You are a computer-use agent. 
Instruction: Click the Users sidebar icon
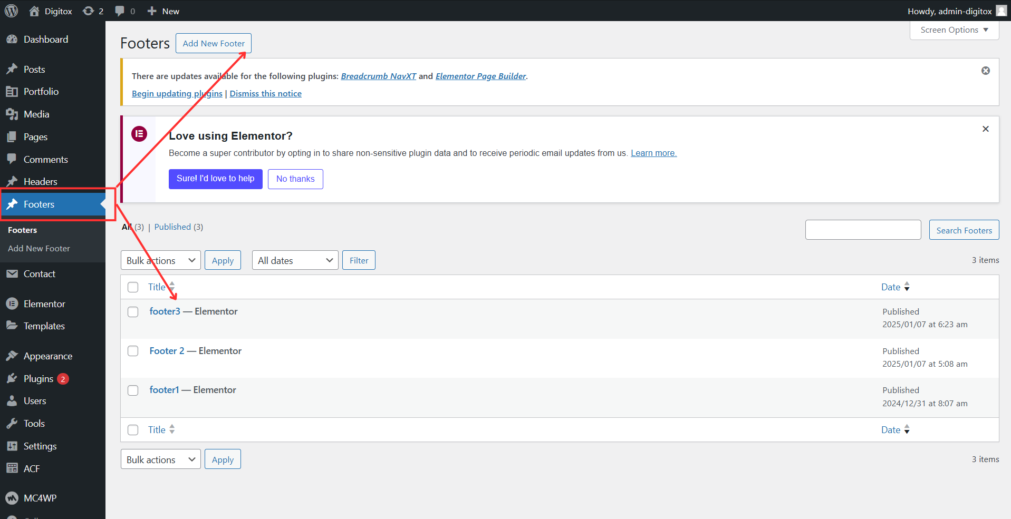pyautogui.click(x=12, y=401)
